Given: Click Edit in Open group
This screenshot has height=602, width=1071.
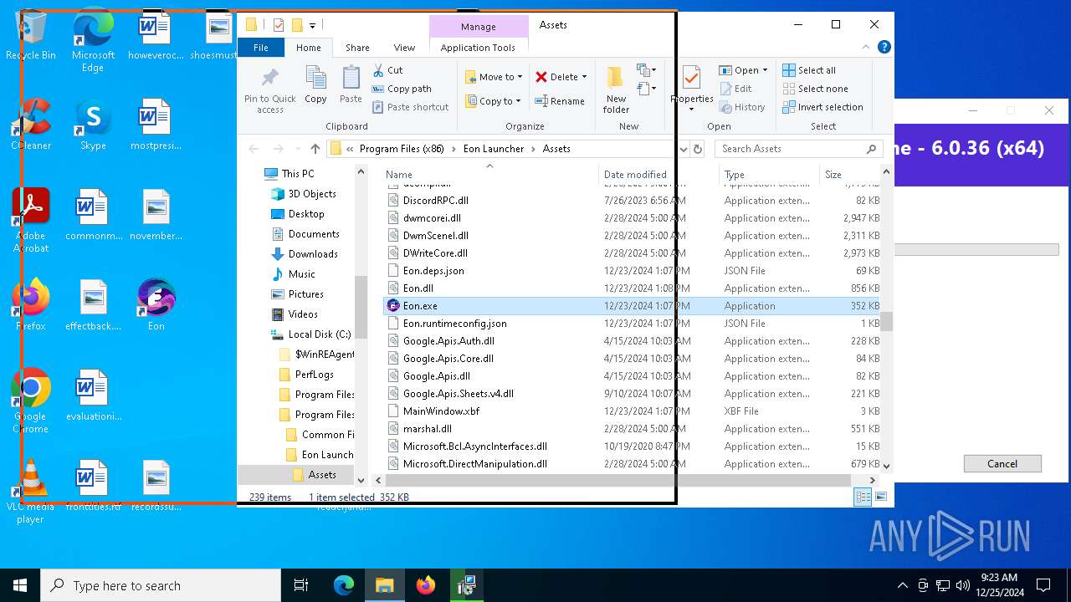Looking at the screenshot, I should point(735,89).
